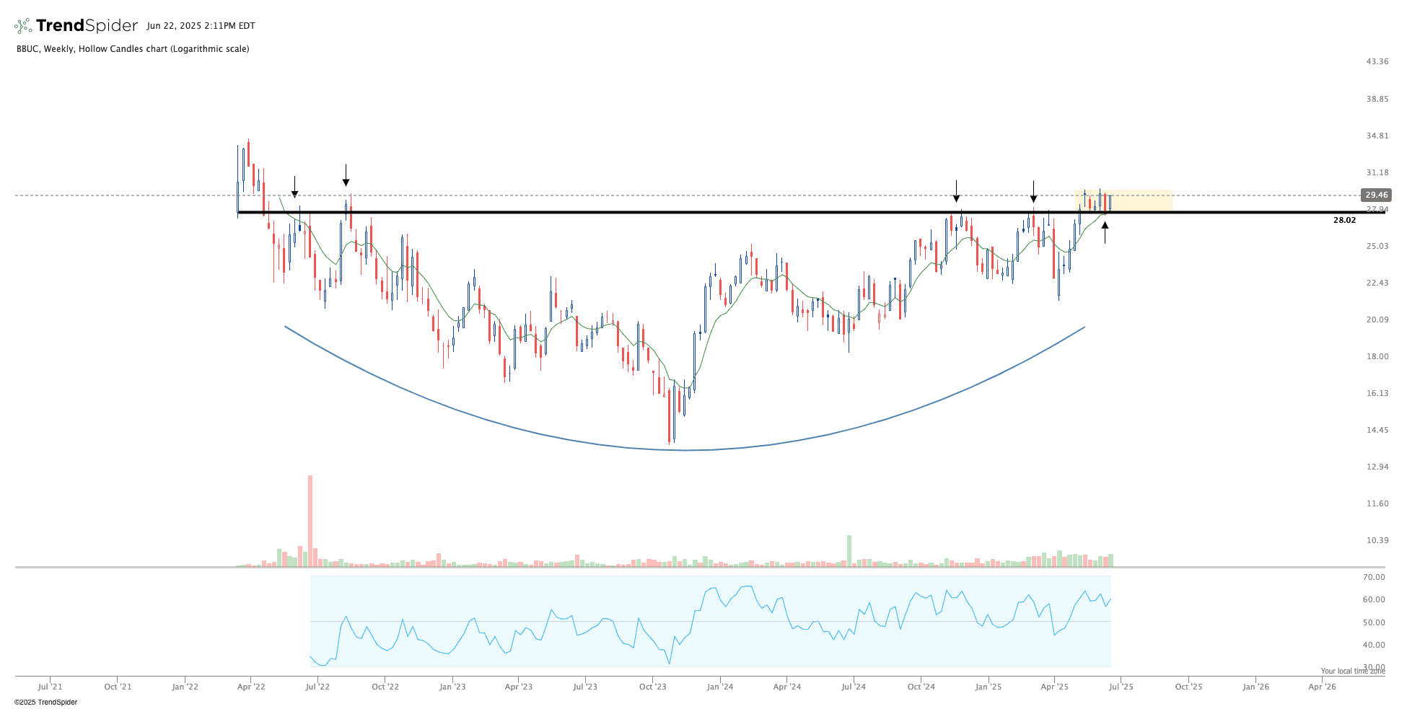The width and height of the screenshot is (1407, 709).
Task: Select the 28.02 resistance level label
Action: coord(1344,221)
